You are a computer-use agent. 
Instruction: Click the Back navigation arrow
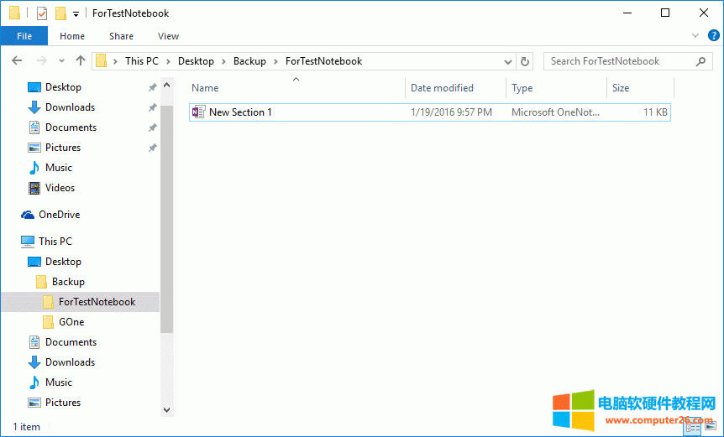point(18,61)
